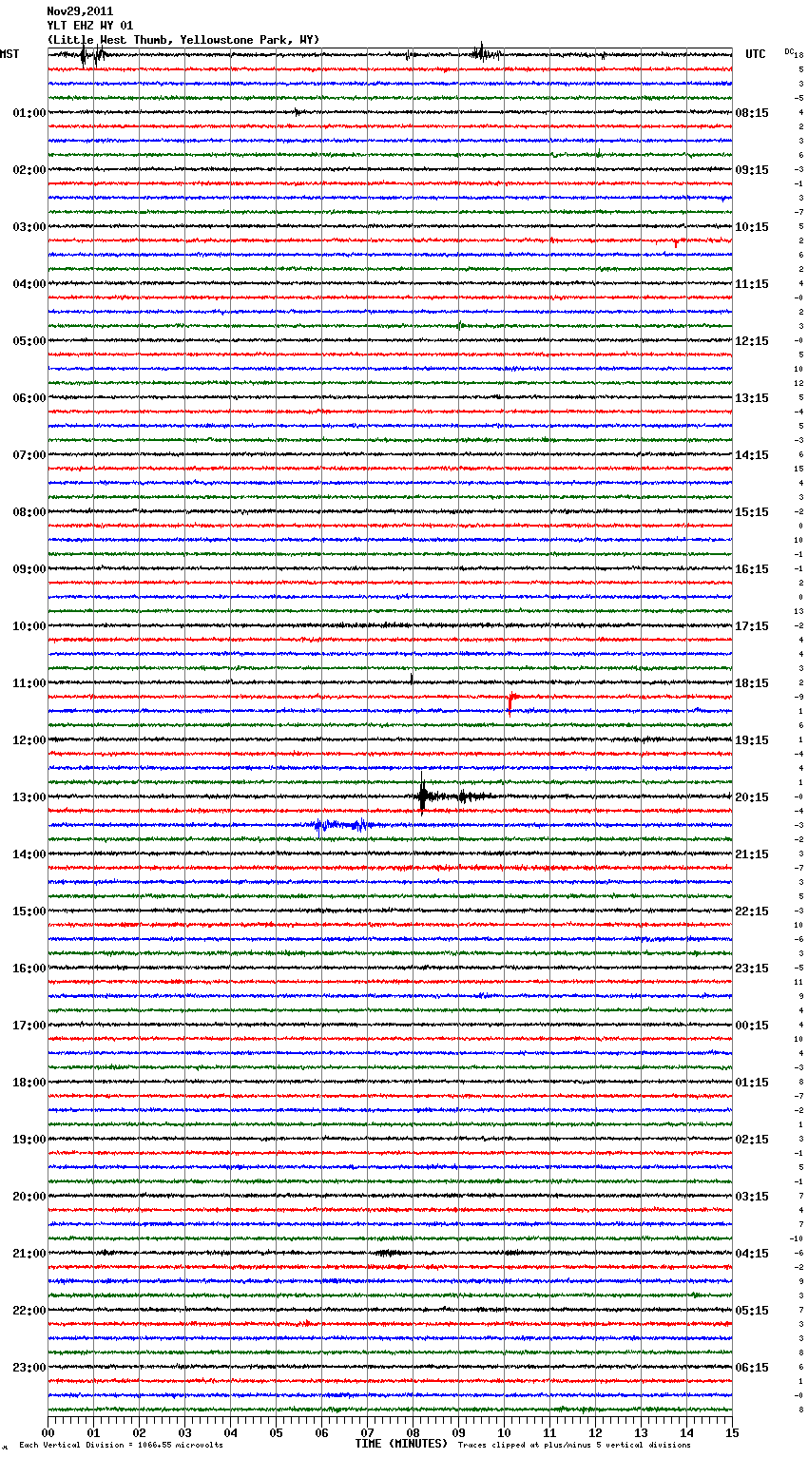Viewport: 808px width, 1458px height.
Task: Click the 06:15 UTC time label
Action: pyautogui.click(x=752, y=1368)
